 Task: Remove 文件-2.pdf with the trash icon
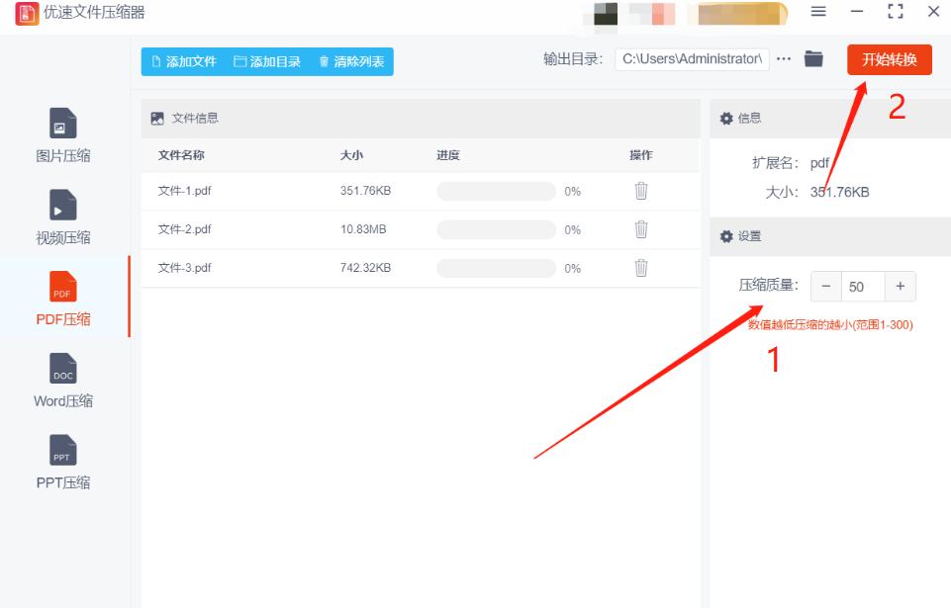[640, 228]
